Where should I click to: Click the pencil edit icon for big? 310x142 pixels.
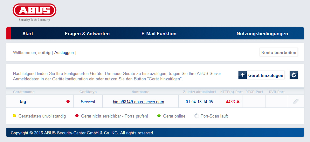click(296, 102)
